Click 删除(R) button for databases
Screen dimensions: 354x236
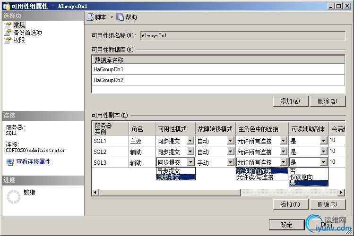[x=328, y=101]
